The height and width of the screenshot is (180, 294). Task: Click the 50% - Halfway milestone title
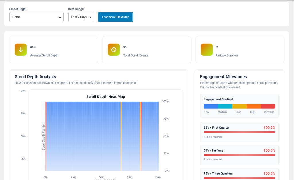click(213, 150)
